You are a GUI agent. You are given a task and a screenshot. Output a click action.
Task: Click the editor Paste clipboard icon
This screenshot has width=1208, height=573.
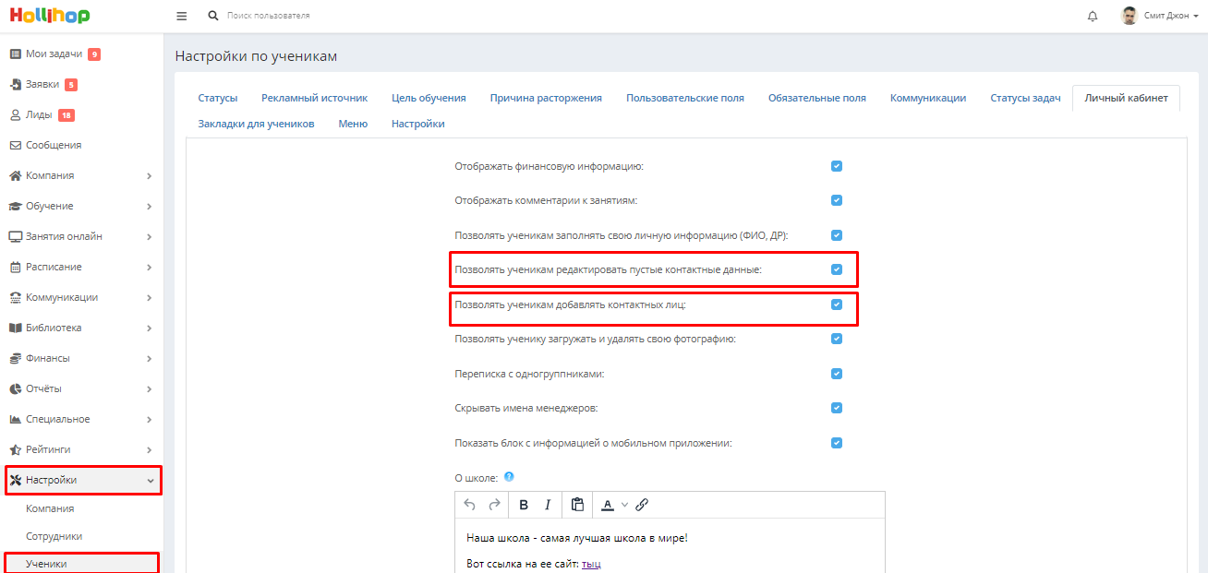pyautogui.click(x=577, y=505)
